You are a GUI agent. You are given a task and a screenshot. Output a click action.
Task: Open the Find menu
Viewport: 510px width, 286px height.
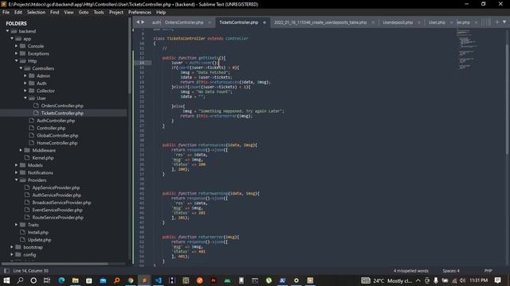[x=55, y=13]
